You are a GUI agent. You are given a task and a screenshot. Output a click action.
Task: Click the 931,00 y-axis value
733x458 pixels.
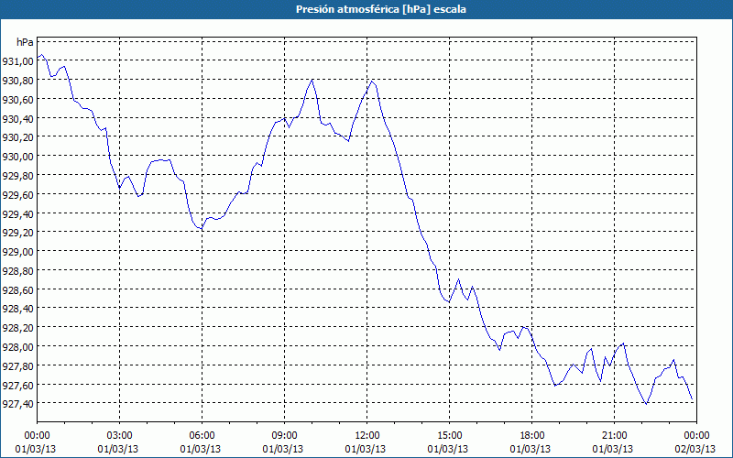[x=17, y=61]
